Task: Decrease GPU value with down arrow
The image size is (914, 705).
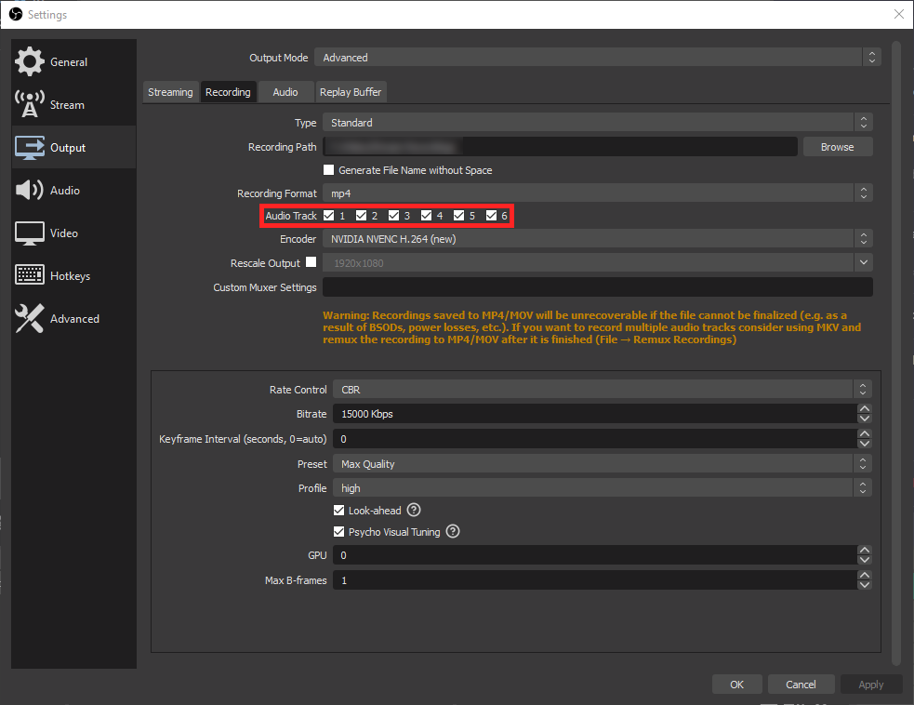Action: coord(865,560)
